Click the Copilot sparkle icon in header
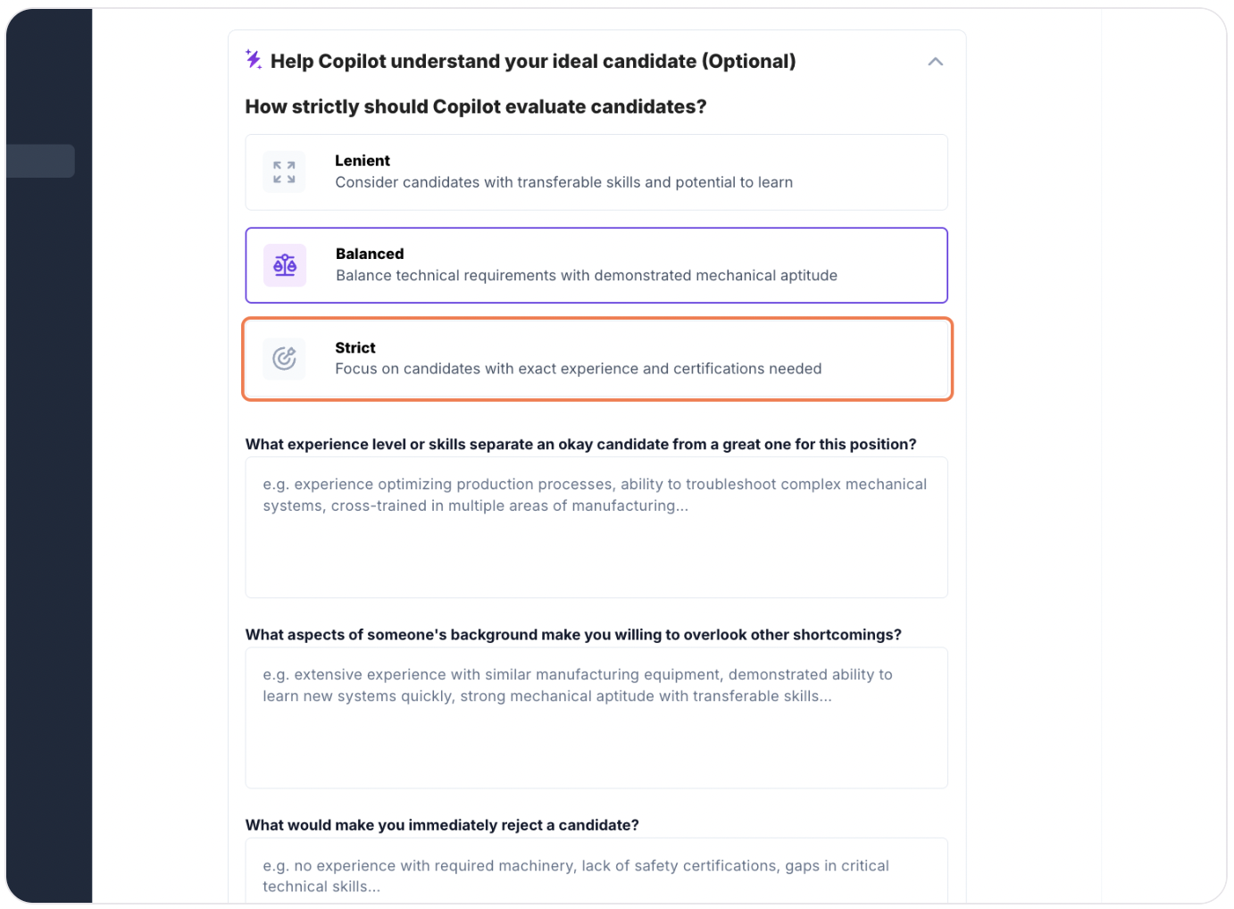 pos(254,60)
